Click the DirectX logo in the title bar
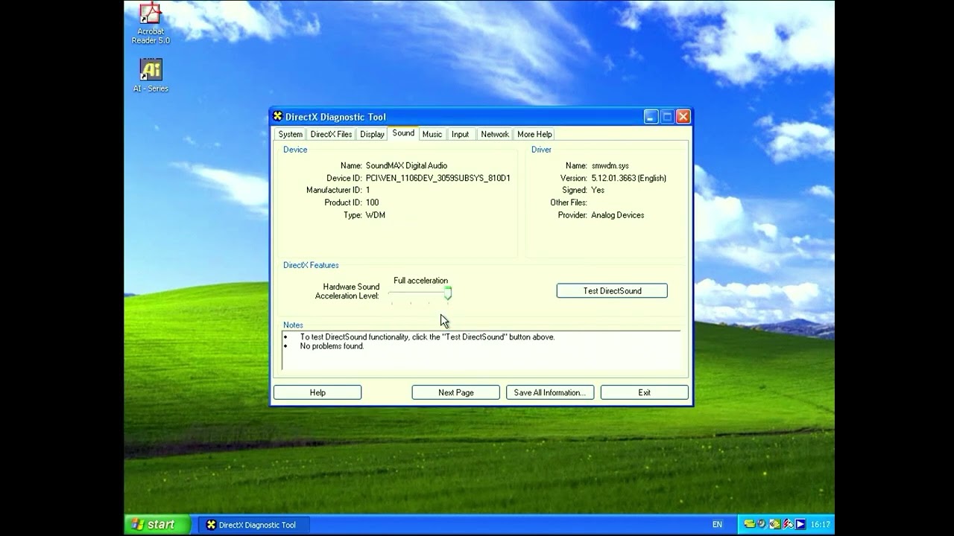This screenshot has height=536, width=954. pos(278,116)
